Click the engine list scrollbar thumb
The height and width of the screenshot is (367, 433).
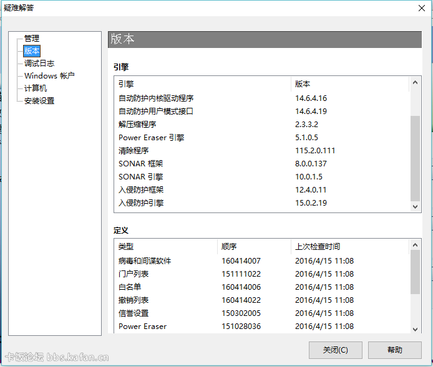415,158
